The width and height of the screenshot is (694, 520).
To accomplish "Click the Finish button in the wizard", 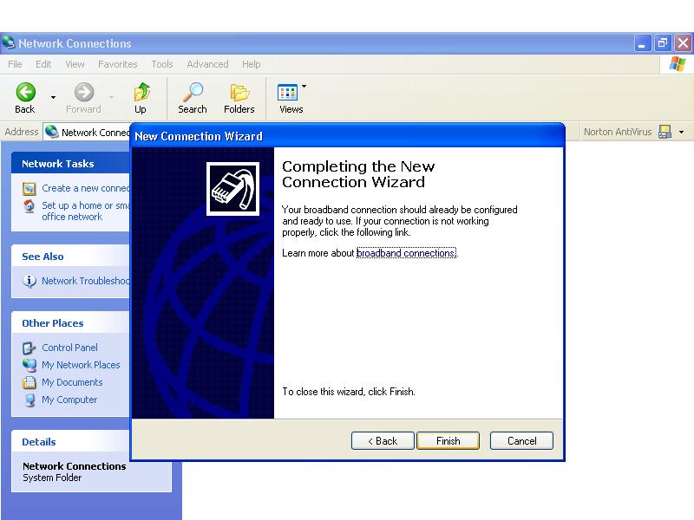I will point(448,441).
